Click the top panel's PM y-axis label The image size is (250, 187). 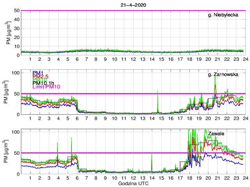[8, 33]
